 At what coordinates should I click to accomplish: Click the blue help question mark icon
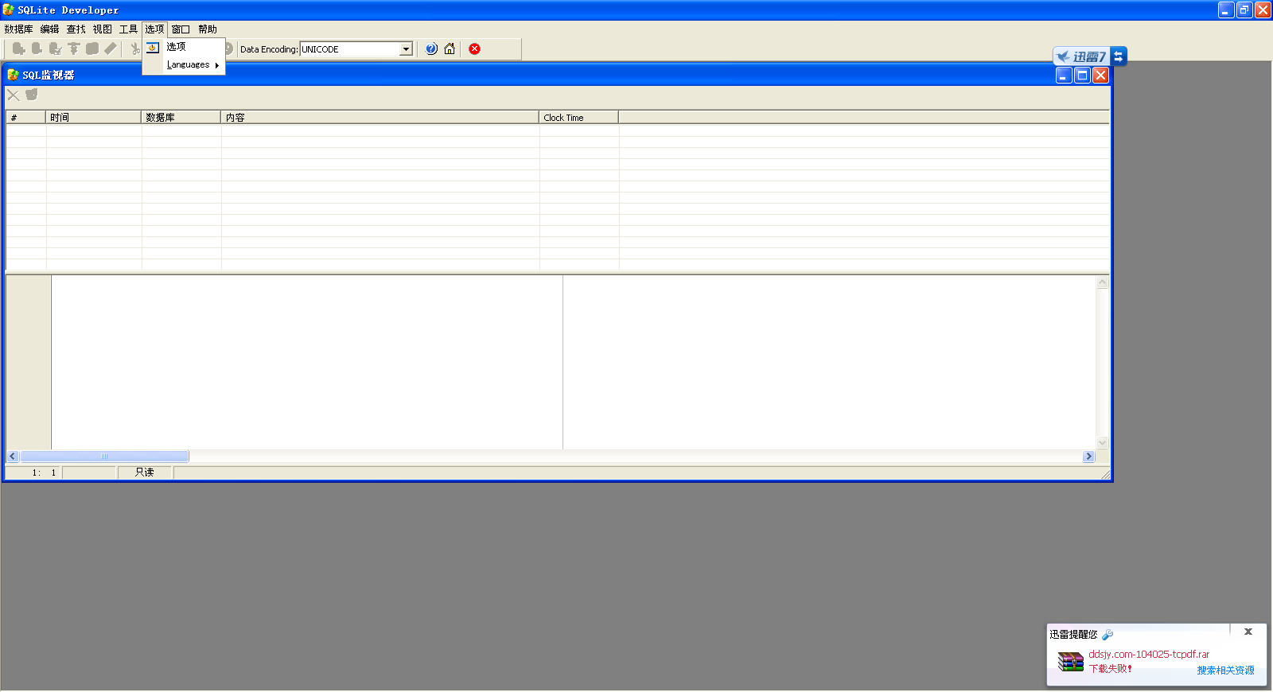click(431, 49)
